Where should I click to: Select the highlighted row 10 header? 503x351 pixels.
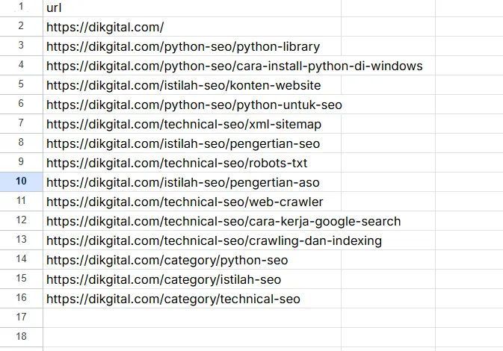coord(21,182)
